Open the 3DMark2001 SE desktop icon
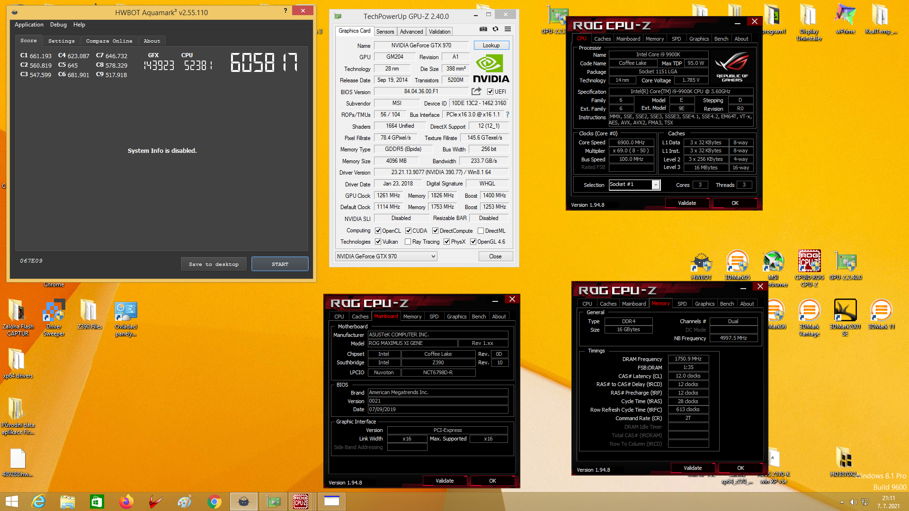This screenshot has width=909, height=511. (846, 317)
